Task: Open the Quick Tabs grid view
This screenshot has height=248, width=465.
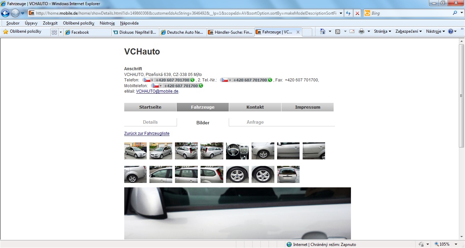Action: (x=54, y=32)
